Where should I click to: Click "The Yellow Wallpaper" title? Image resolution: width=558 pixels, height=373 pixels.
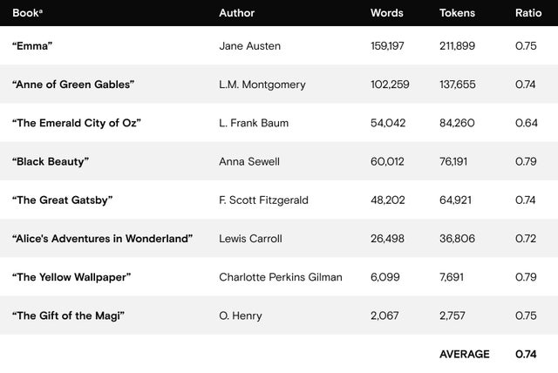pyautogui.click(x=71, y=277)
